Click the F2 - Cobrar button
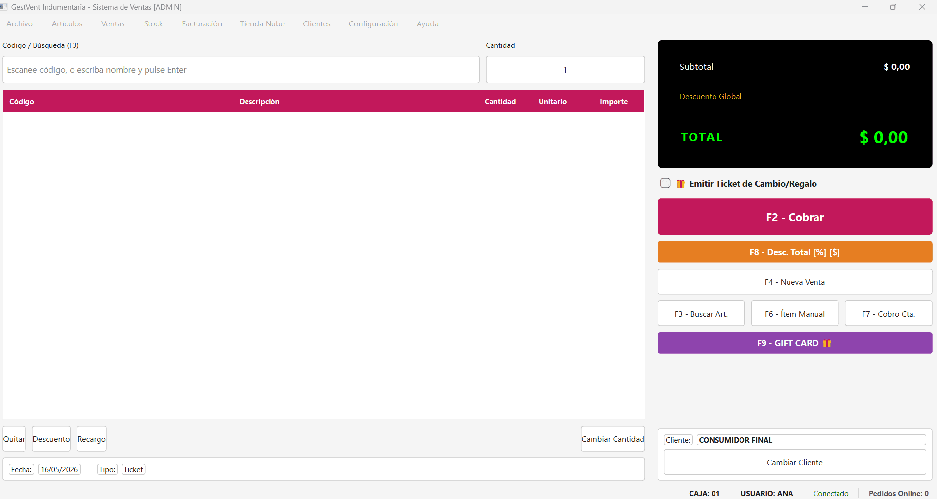 [x=795, y=217]
